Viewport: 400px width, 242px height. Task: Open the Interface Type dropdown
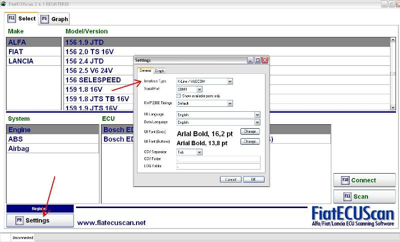tap(230, 81)
